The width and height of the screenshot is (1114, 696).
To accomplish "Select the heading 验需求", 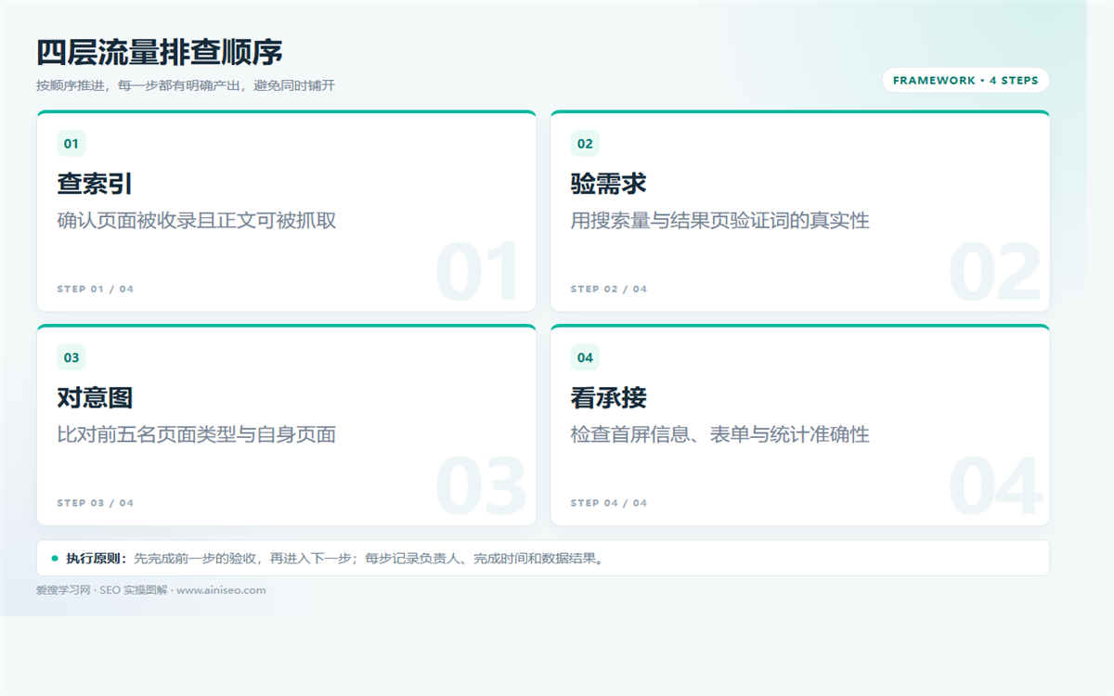I will point(608,184).
